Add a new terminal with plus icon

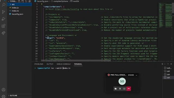[x=162, y=64]
